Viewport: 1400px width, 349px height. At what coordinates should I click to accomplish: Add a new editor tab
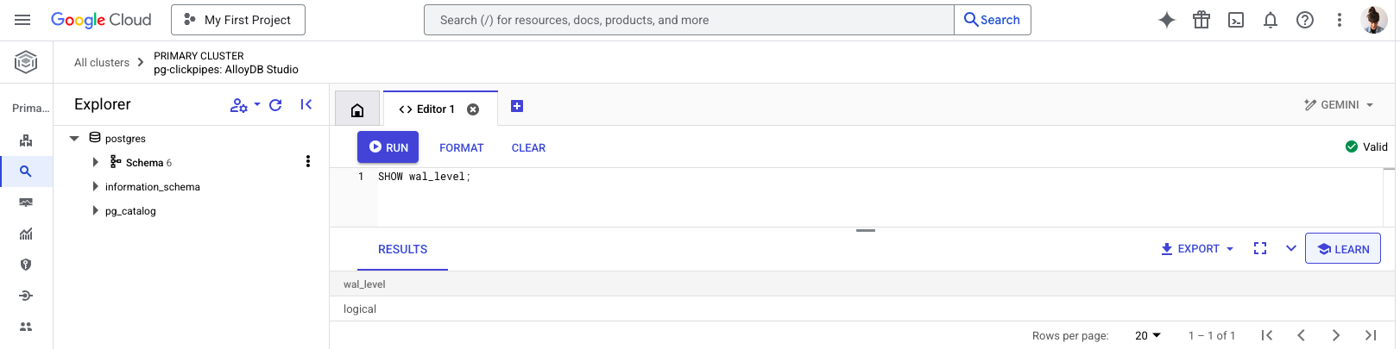(517, 106)
